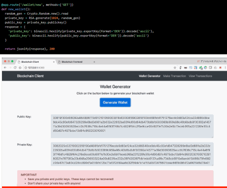Viewport: 227px width, 188px height.
Task: Click inside the Private Key text area
Action: click(132, 154)
